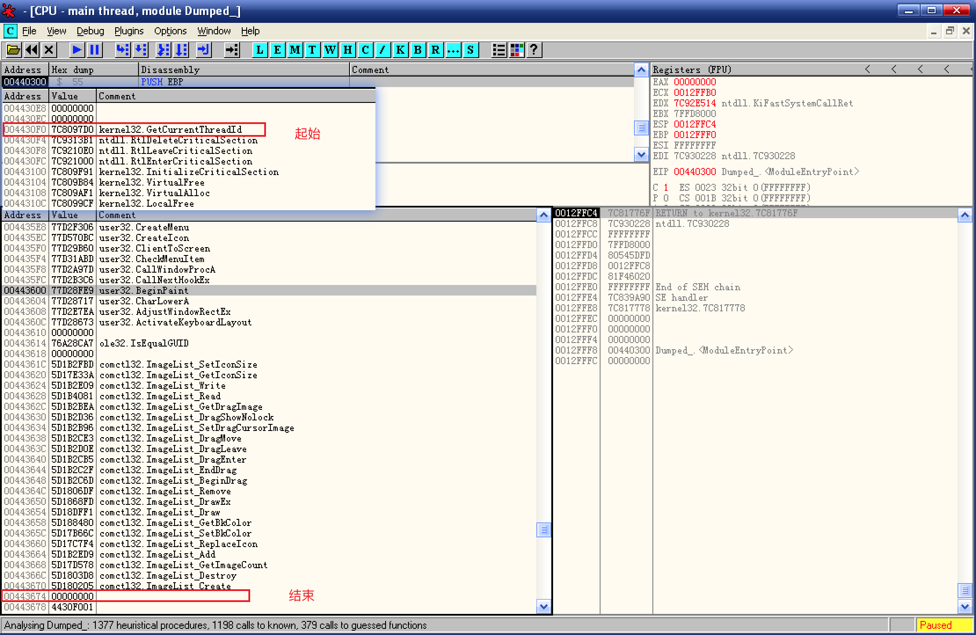Click stack entry RETURN to kernel32.7C81776F

click(x=726, y=213)
